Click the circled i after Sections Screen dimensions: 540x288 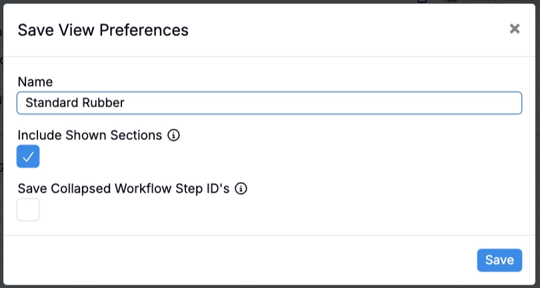pyautogui.click(x=174, y=135)
